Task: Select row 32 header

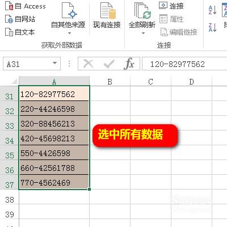Action: coord(10,108)
